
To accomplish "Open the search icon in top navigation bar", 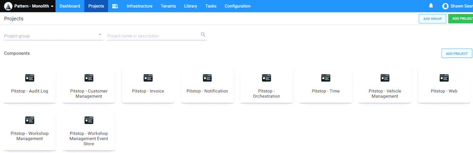I will tap(115, 6).
